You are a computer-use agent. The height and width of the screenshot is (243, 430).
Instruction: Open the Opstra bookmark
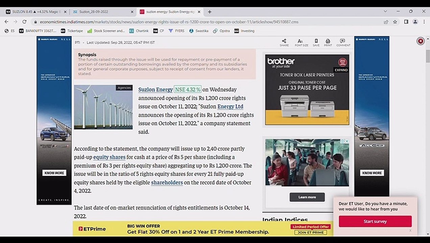221,31
